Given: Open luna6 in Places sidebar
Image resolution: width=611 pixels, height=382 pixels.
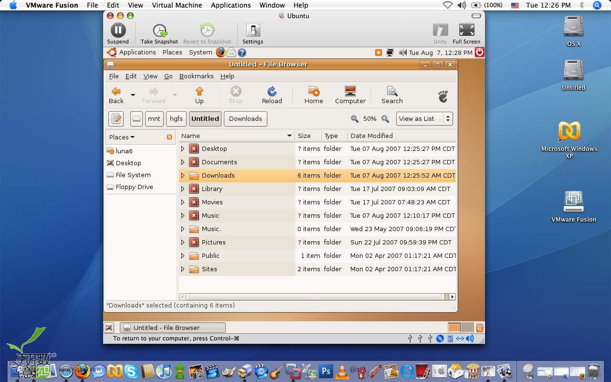Looking at the screenshot, I should click(124, 151).
